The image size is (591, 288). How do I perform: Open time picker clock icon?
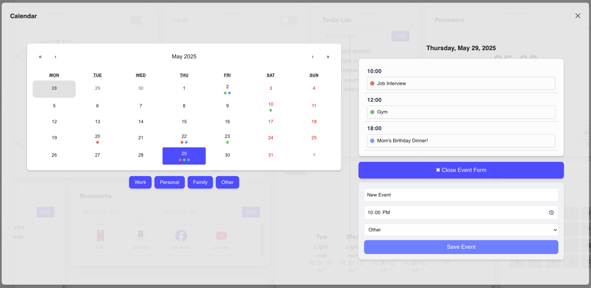(x=551, y=213)
